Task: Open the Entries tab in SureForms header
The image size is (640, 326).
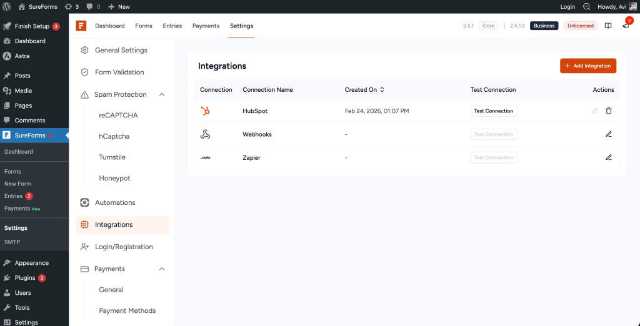Action: (x=172, y=26)
